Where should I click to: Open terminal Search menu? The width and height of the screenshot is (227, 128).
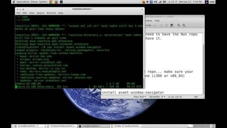point(40,13)
